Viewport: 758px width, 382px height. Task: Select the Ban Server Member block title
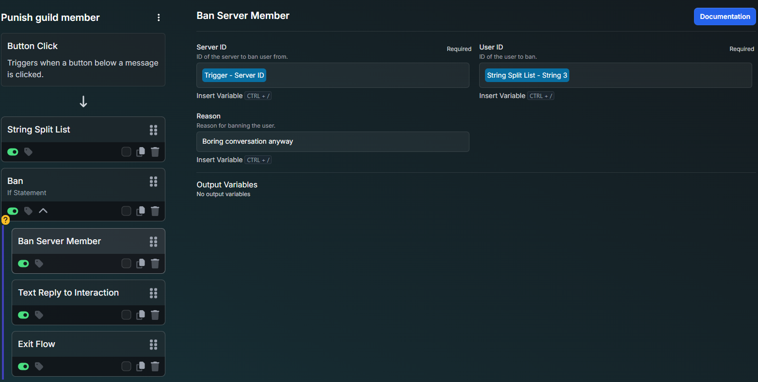(x=60, y=241)
